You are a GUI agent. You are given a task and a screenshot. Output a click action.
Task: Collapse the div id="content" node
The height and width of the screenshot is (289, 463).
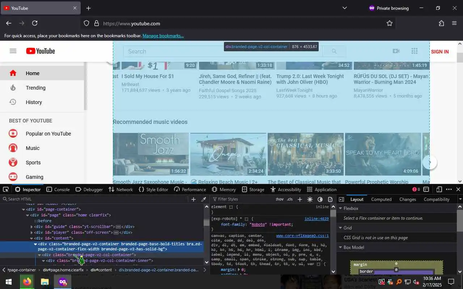coord(32,238)
